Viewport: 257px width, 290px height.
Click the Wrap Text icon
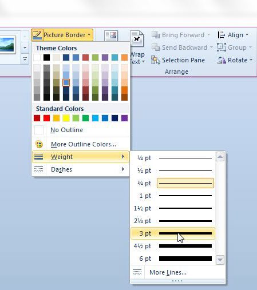[137, 39]
